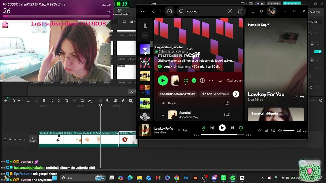Open the selection tool dropdown arrow in CapCut

(19, 101)
